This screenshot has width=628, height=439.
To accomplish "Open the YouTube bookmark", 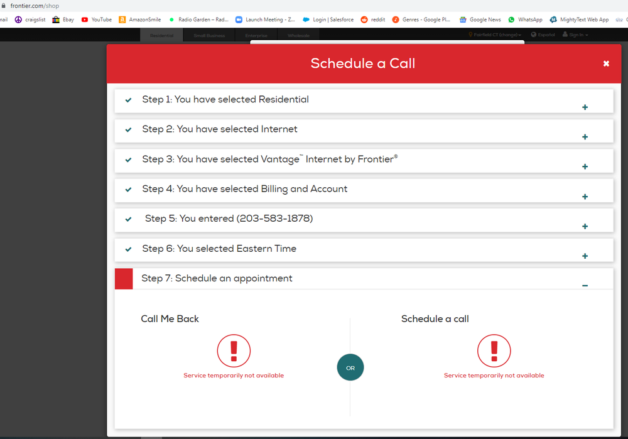I will click(97, 19).
